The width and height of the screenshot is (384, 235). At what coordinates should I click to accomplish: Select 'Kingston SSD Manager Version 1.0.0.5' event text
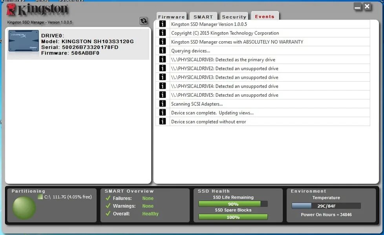coord(209,24)
